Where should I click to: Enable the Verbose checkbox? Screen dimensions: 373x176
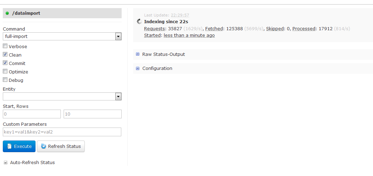pos(5,46)
